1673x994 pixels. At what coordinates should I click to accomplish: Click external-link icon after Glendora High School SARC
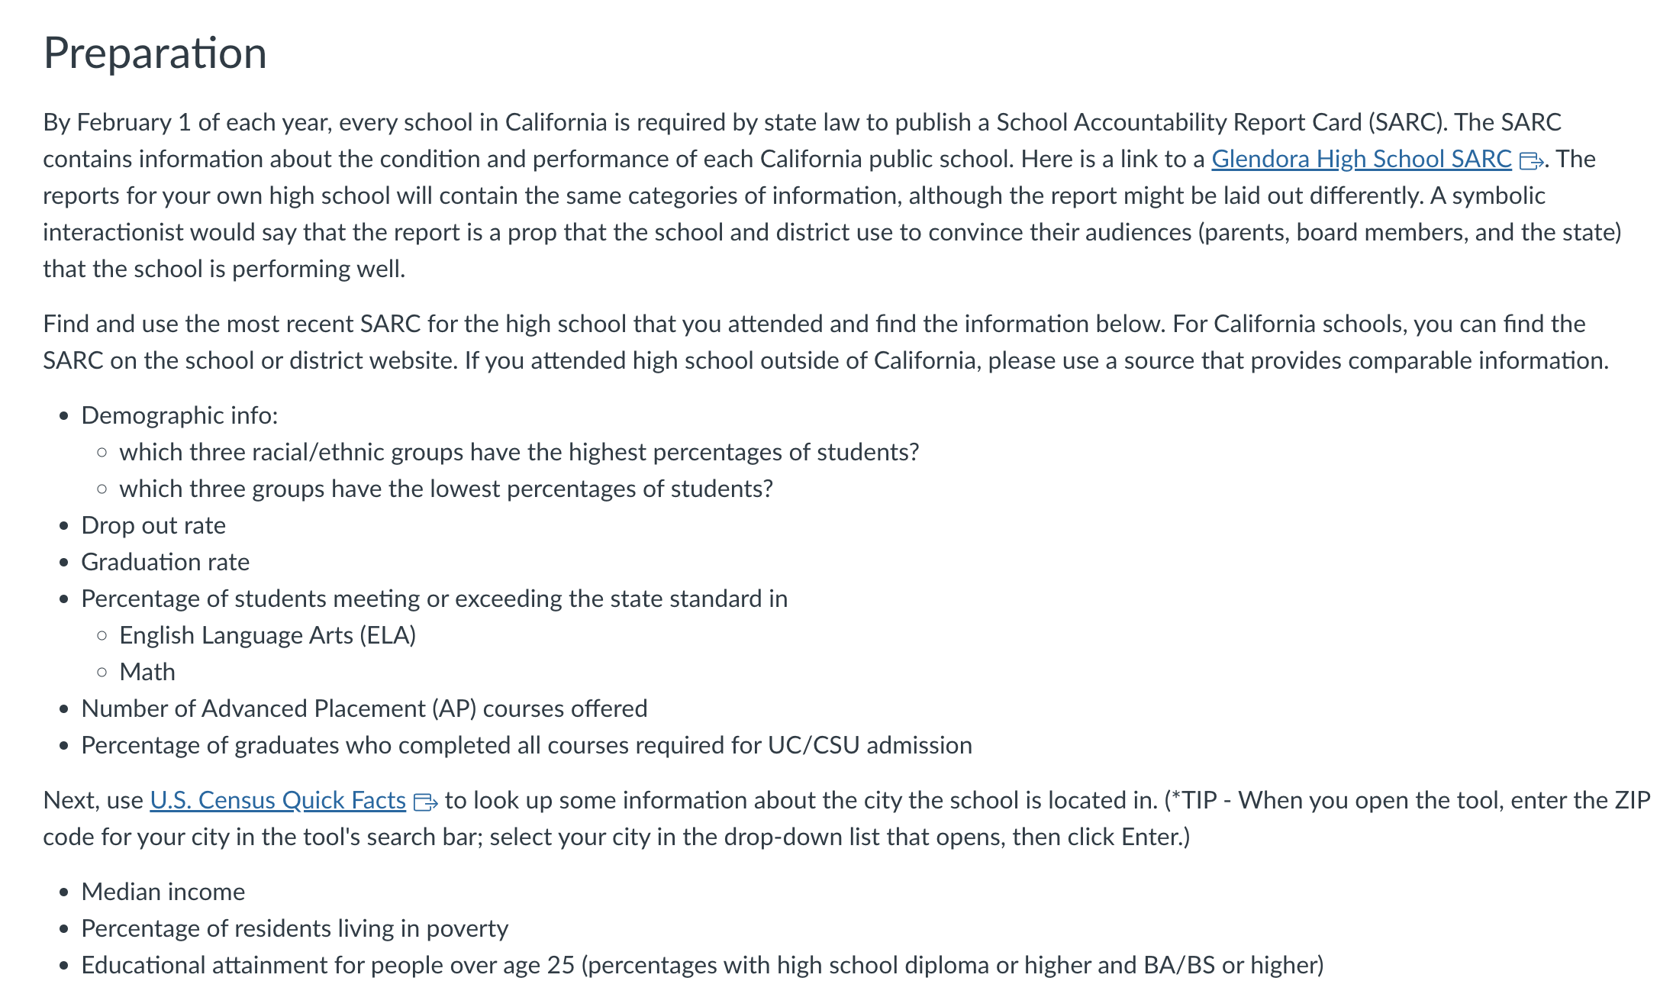tap(1531, 160)
